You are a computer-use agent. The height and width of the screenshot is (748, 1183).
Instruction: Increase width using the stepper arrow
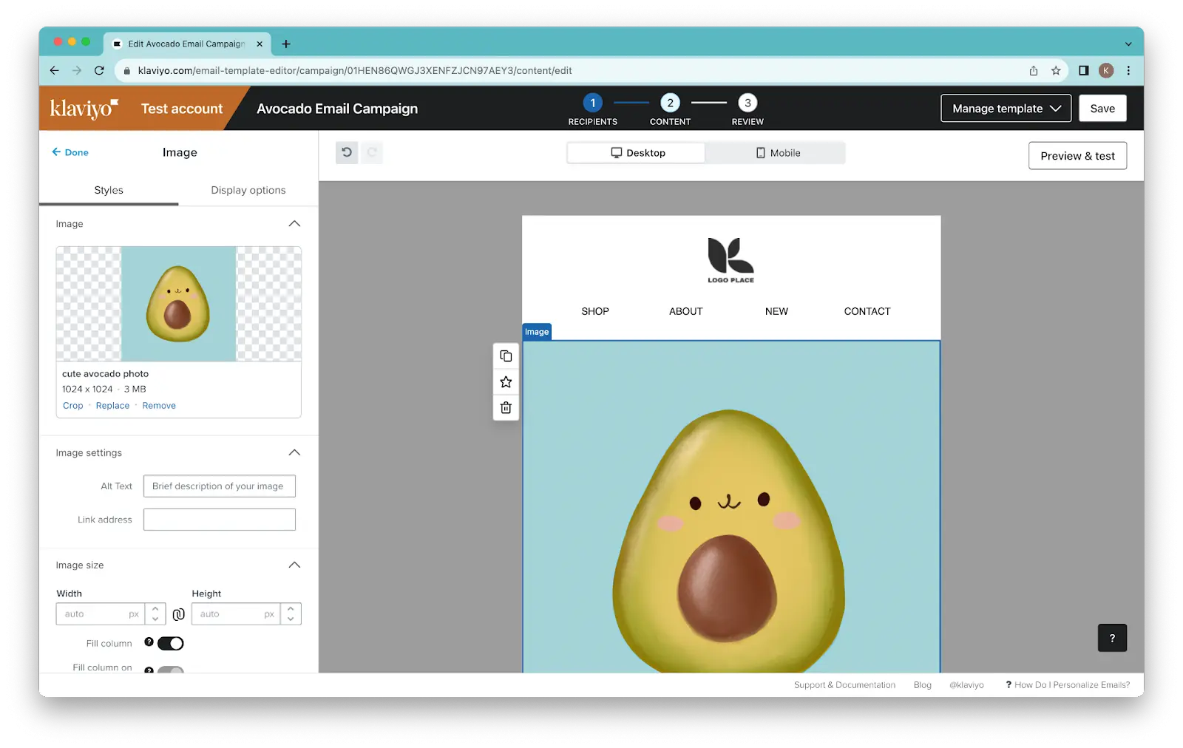[155, 609]
